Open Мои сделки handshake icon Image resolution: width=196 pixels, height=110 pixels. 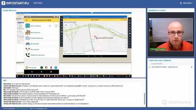pyautogui.click(x=28, y=49)
